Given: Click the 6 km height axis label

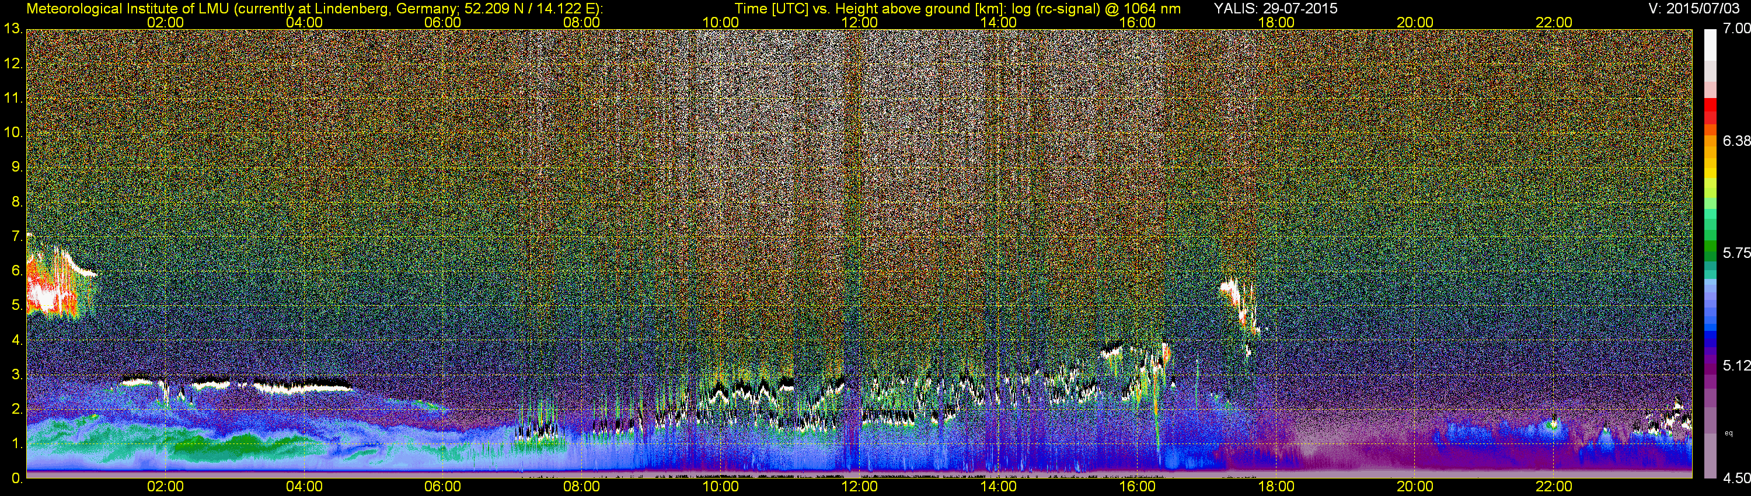Looking at the screenshot, I should (16, 271).
